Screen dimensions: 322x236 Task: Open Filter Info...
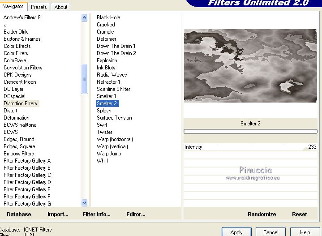pyautogui.click(x=97, y=214)
